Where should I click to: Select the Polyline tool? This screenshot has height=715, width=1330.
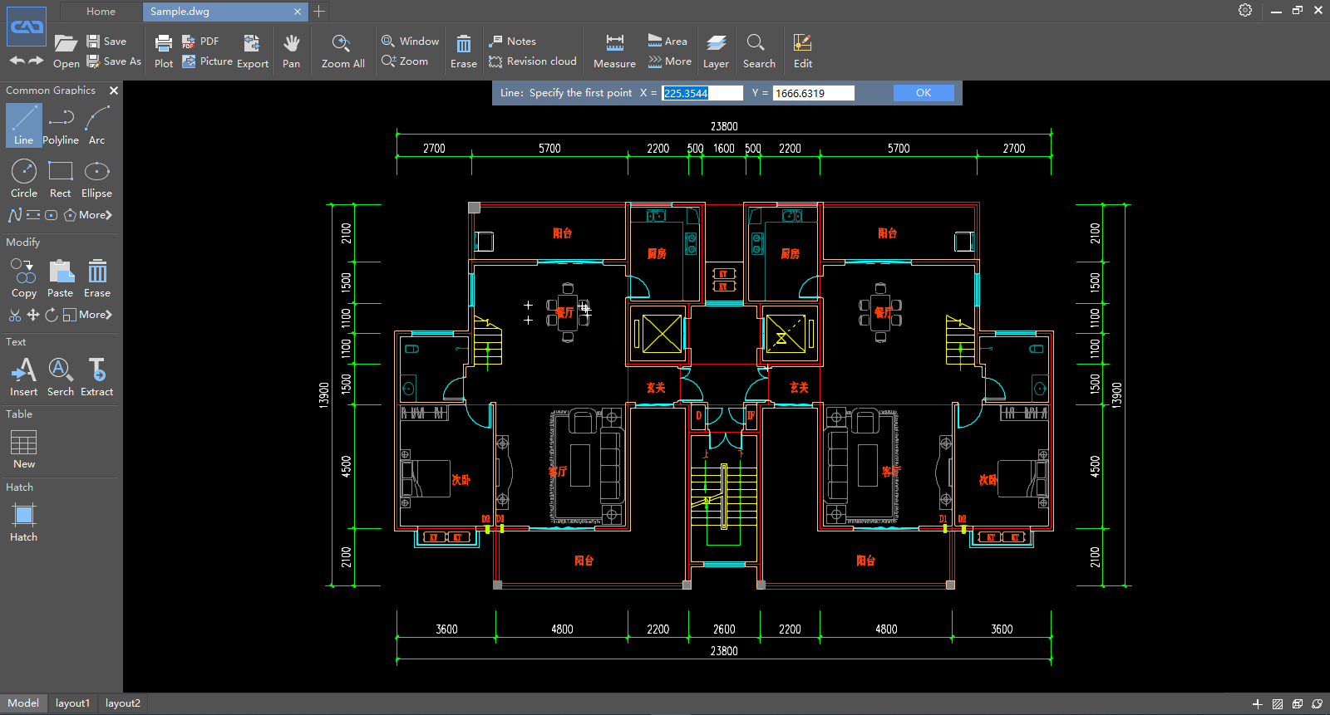[x=61, y=125]
